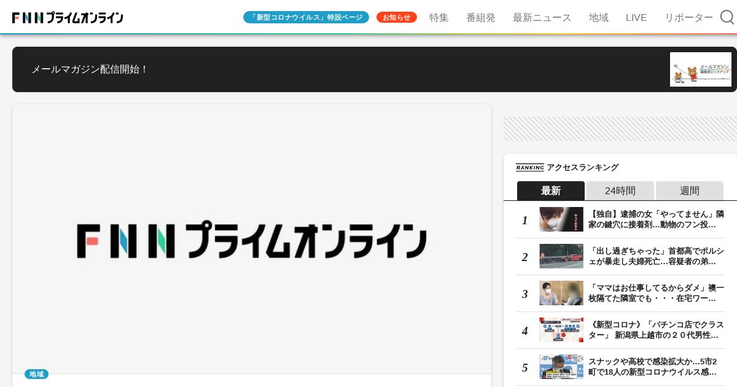Click the FNN Prime Online header logo

click(68, 18)
